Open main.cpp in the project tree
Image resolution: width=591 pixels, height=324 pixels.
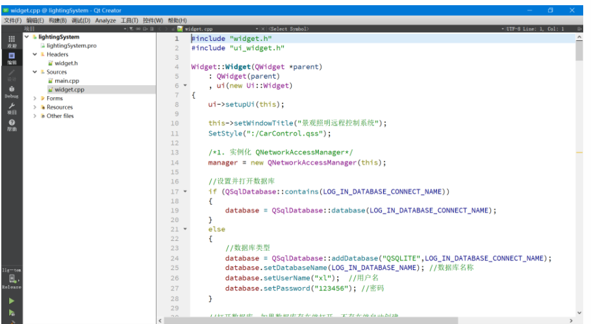(67, 81)
